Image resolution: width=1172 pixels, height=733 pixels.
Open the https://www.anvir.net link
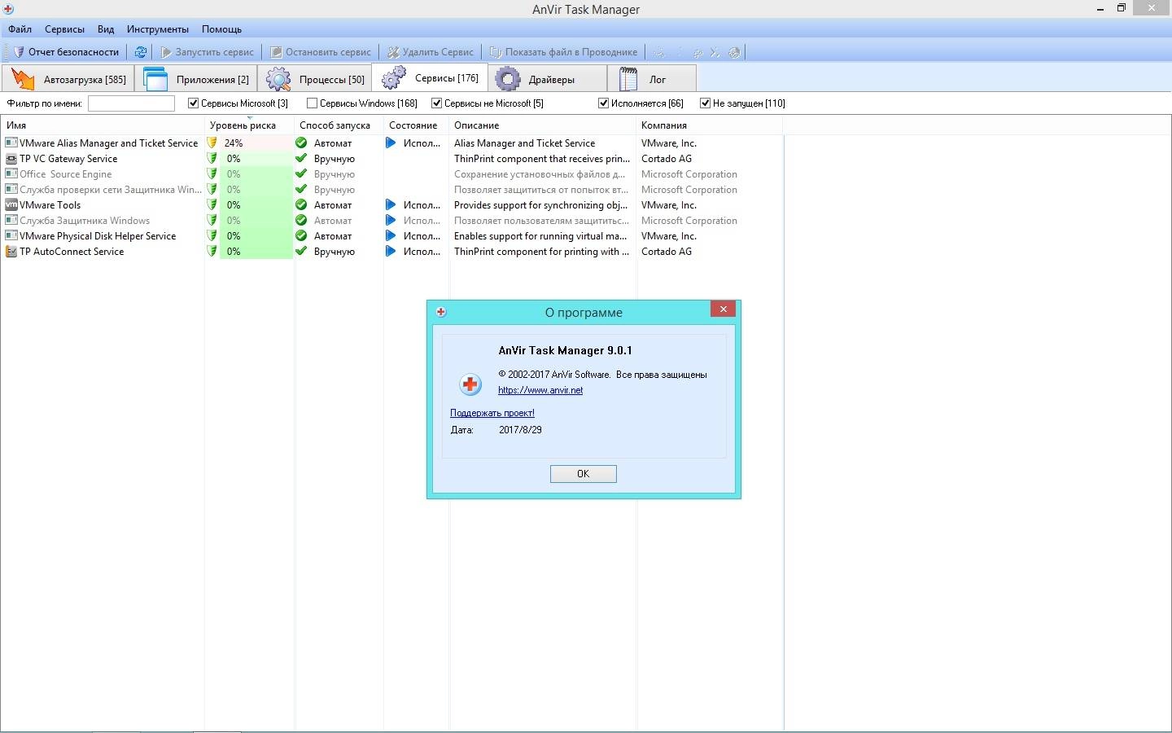pyautogui.click(x=540, y=390)
